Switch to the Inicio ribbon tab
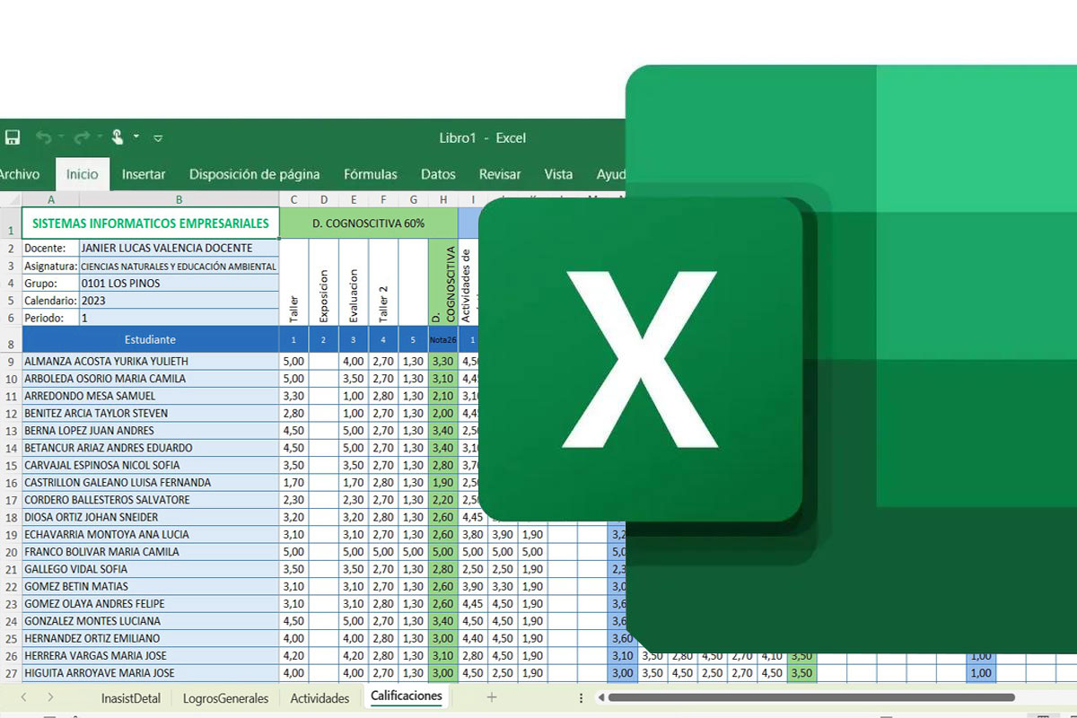Image resolution: width=1077 pixels, height=718 pixels. (x=83, y=174)
